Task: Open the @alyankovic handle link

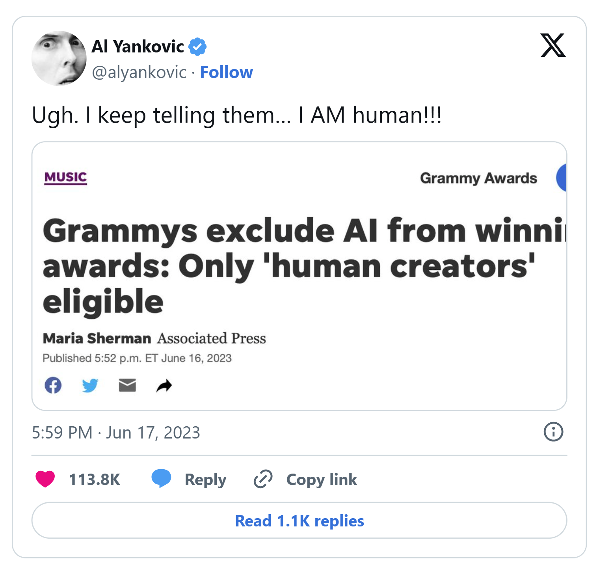Action: click(139, 72)
